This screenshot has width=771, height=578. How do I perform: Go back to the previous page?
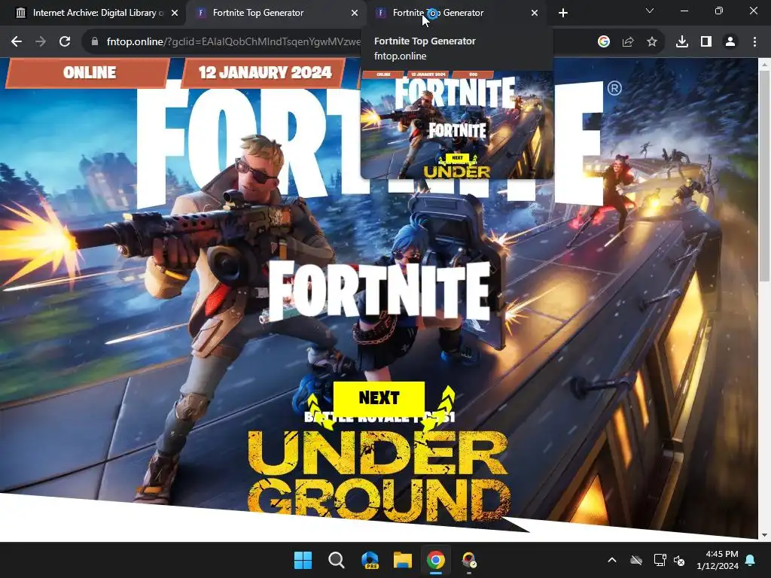[17, 42]
